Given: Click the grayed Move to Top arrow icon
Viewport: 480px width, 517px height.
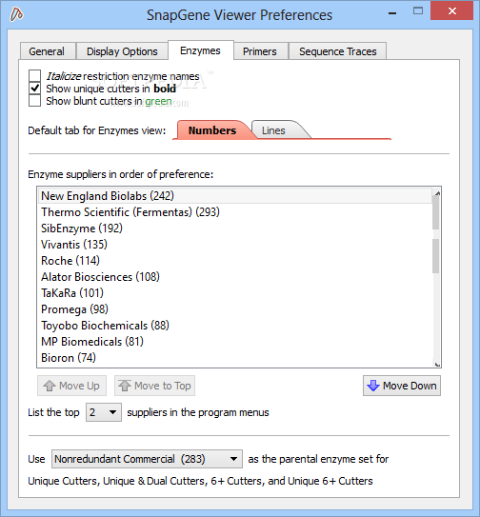Looking at the screenshot, I should click(125, 386).
